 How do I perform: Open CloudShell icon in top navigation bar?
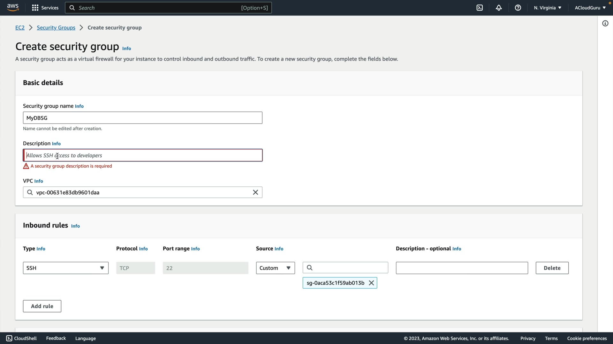click(480, 8)
